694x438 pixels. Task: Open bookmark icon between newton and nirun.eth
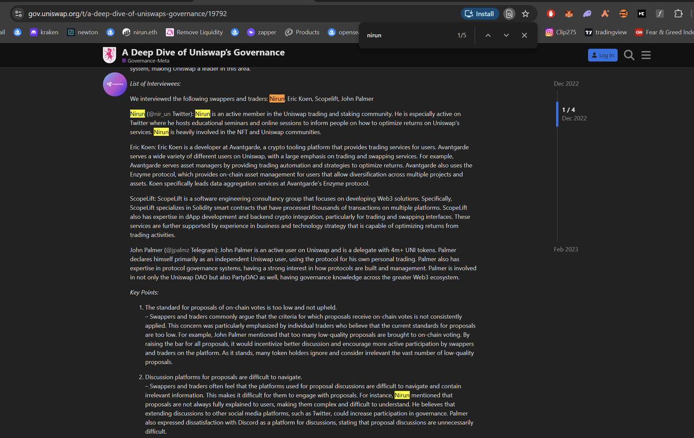point(110,32)
